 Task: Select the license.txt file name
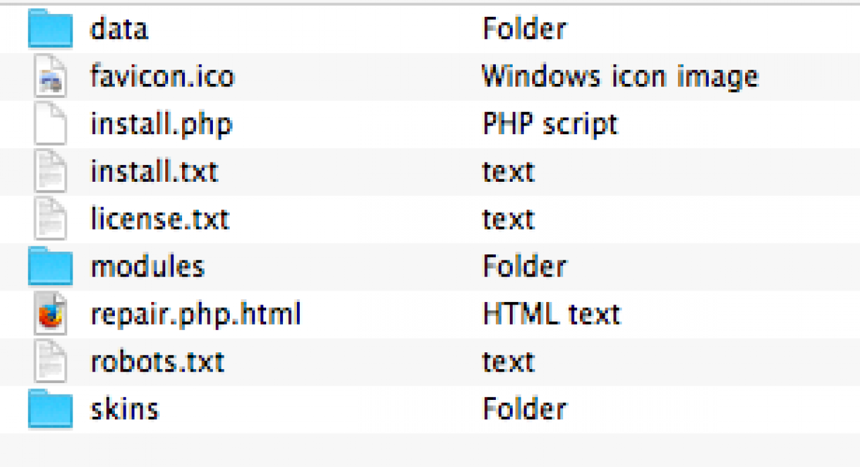[160, 219]
